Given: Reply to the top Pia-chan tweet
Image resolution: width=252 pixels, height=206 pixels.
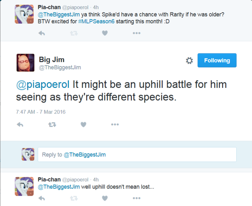Looking at the screenshot, I should (41, 33).
